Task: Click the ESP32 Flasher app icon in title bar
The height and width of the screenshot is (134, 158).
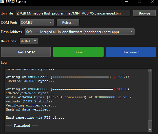Action: tap(2, 1)
